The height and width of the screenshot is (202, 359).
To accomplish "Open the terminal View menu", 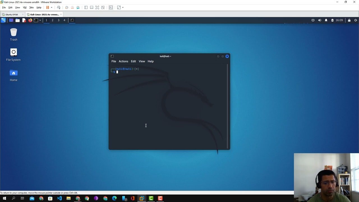I will click(142, 61).
